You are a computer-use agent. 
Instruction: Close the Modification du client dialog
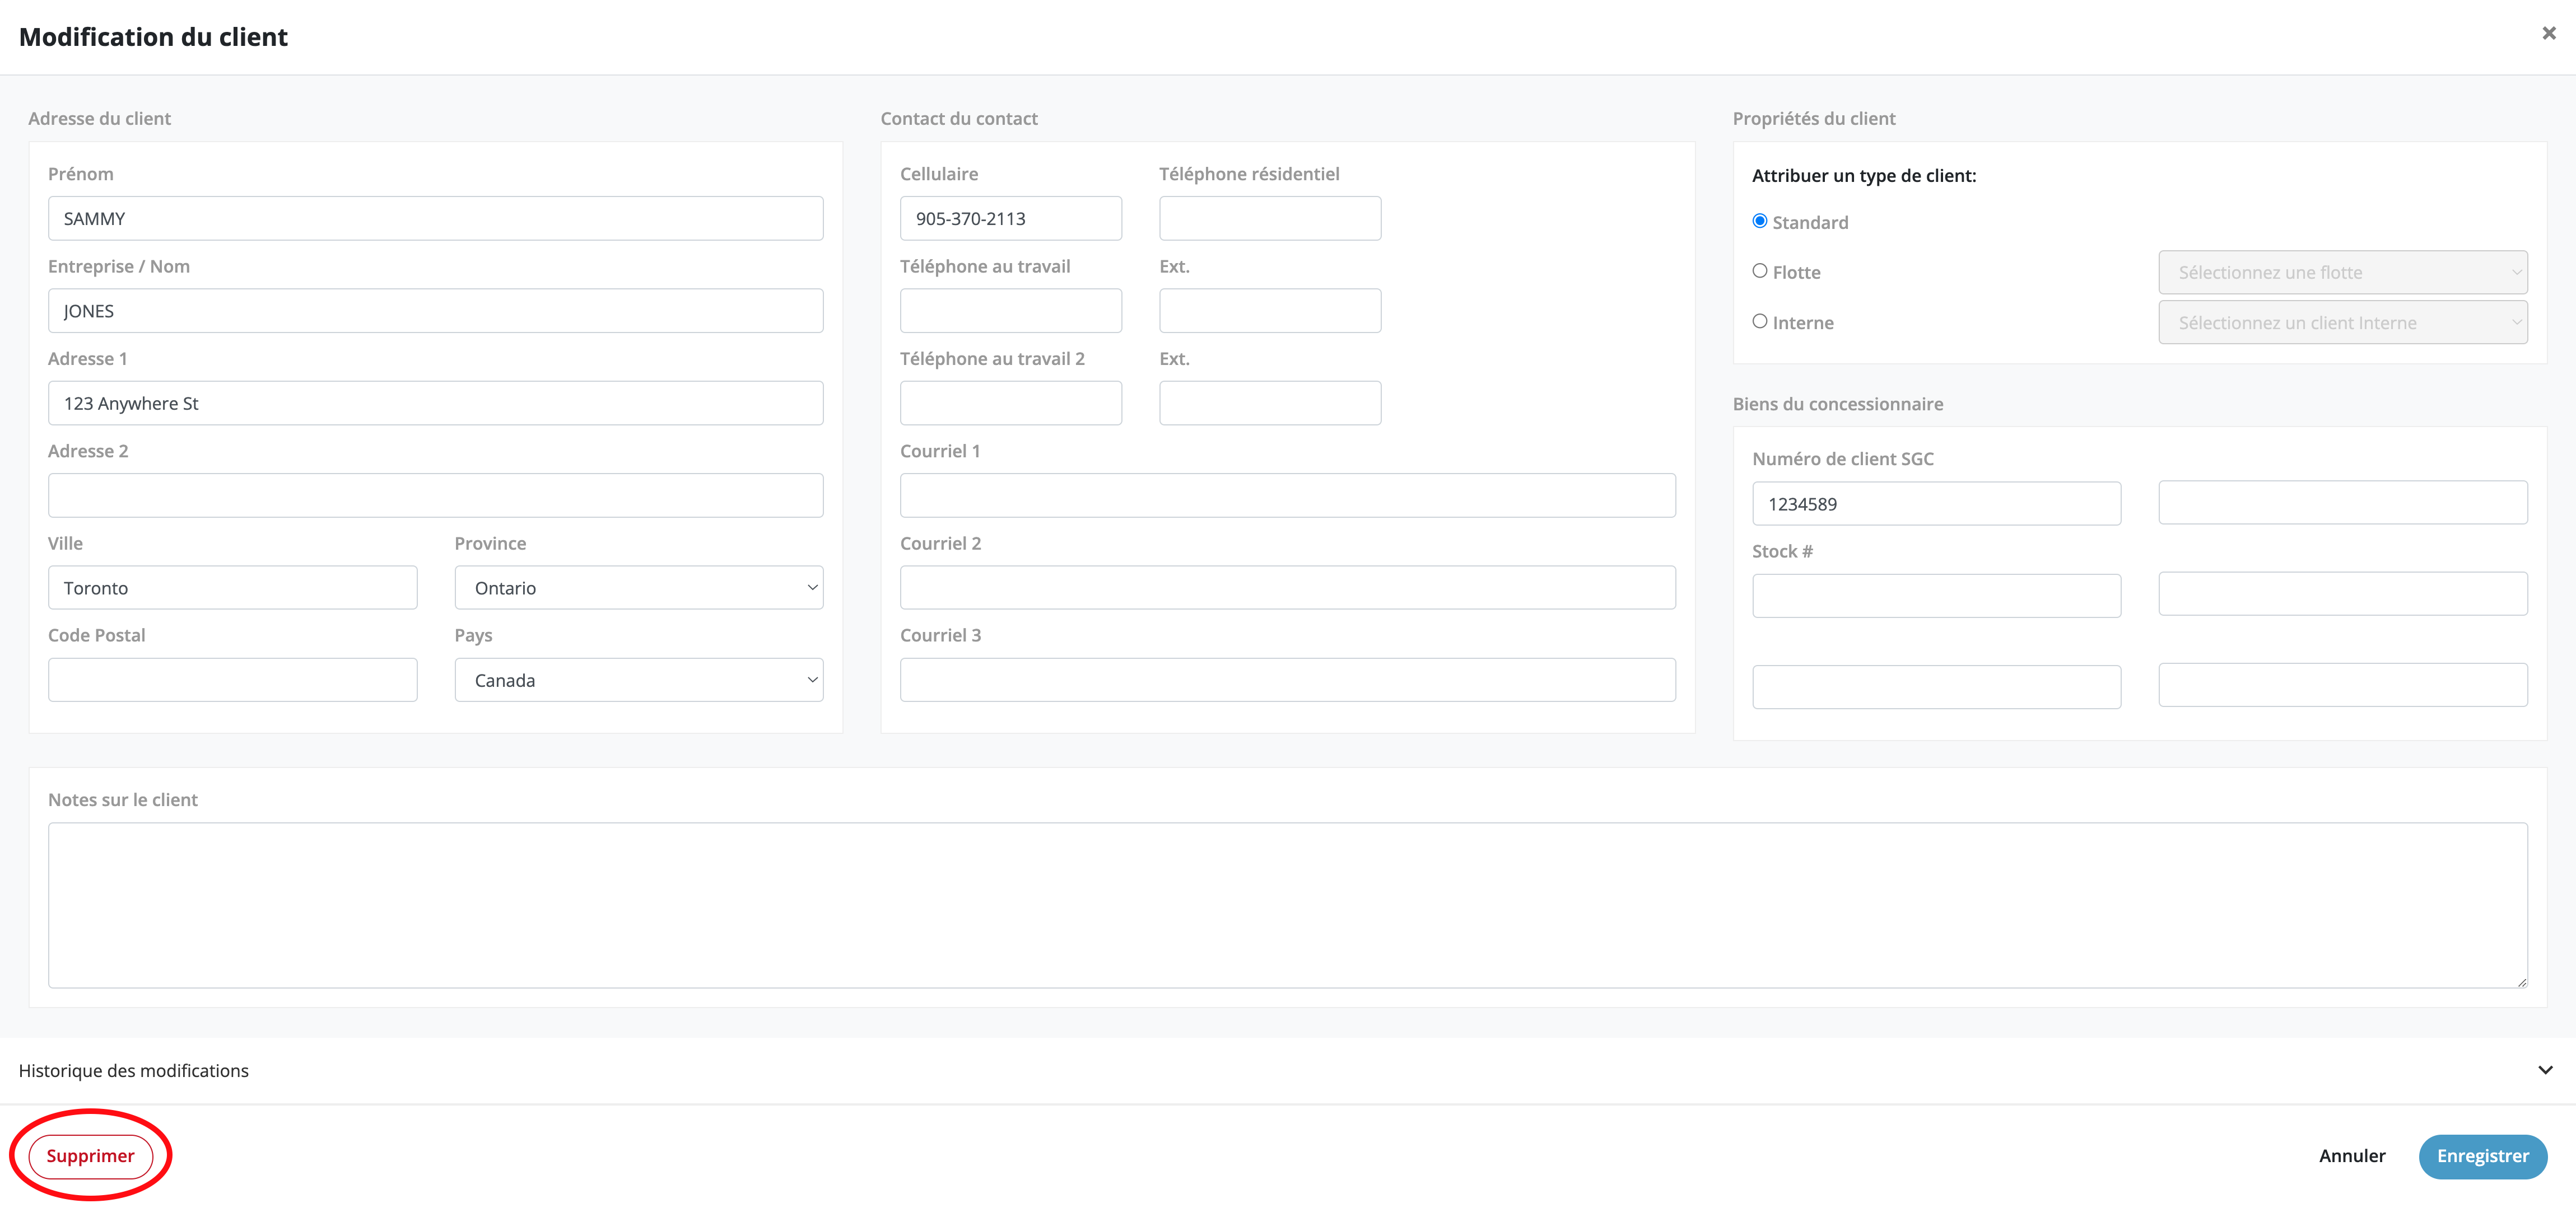(2548, 33)
